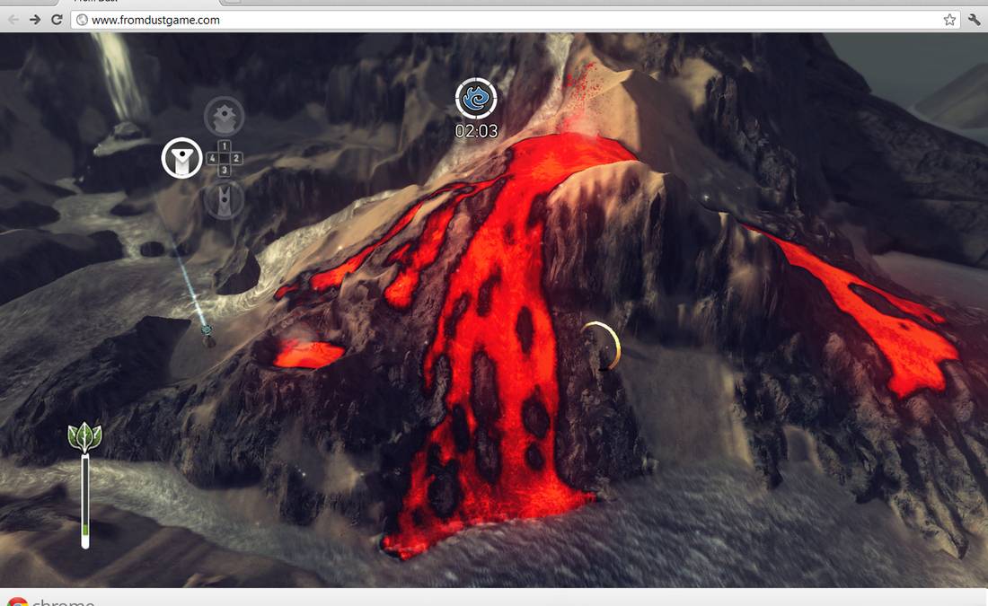Go back with the browser back arrow

click(x=13, y=20)
